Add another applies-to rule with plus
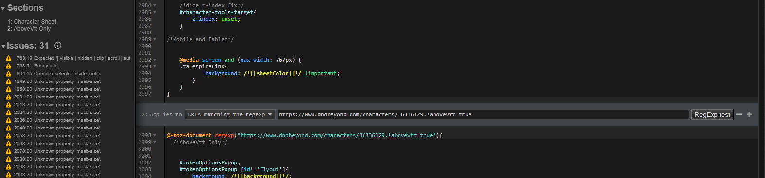The image size is (765, 178). [749, 114]
